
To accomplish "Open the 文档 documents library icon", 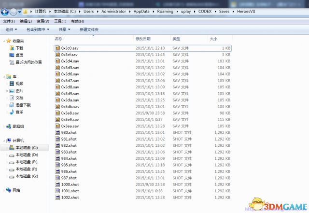I will point(12,98).
